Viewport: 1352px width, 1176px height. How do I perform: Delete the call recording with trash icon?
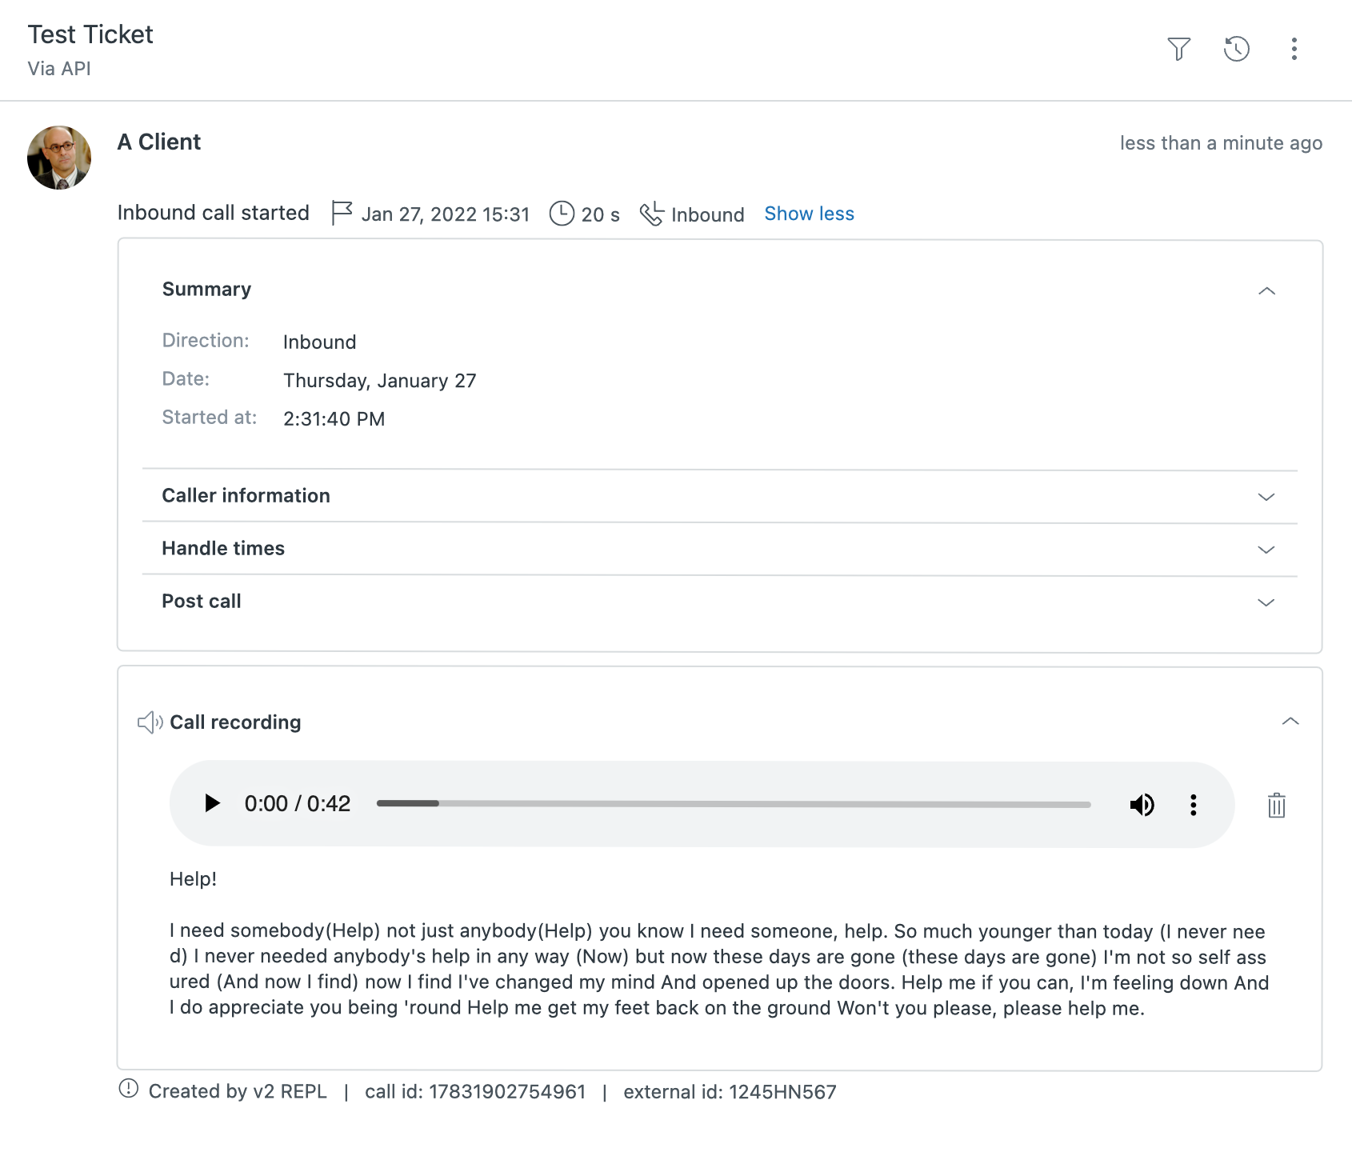tap(1276, 805)
